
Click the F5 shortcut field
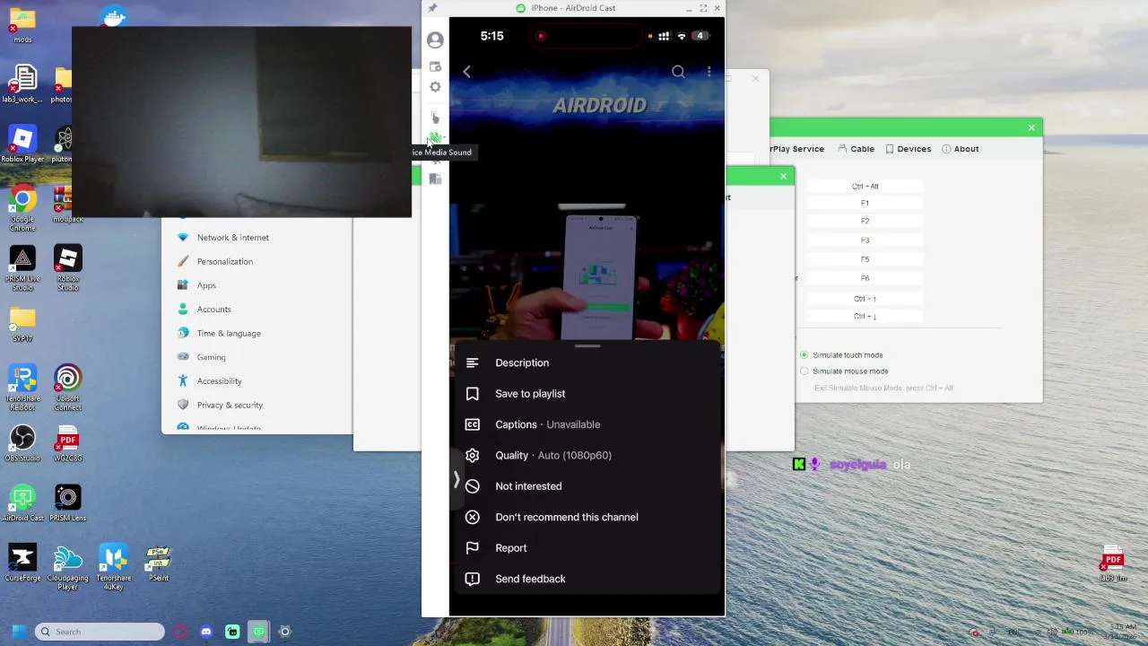865,259
